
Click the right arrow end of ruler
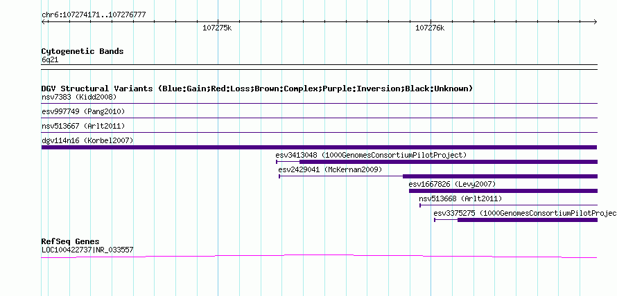(x=595, y=21)
